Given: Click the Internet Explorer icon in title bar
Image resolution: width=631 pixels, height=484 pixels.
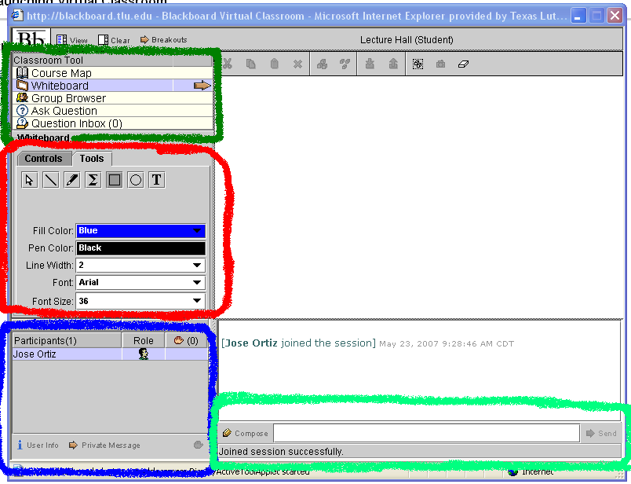Looking at the screenshot, I should pyautogui.click(x=17, y=16).
